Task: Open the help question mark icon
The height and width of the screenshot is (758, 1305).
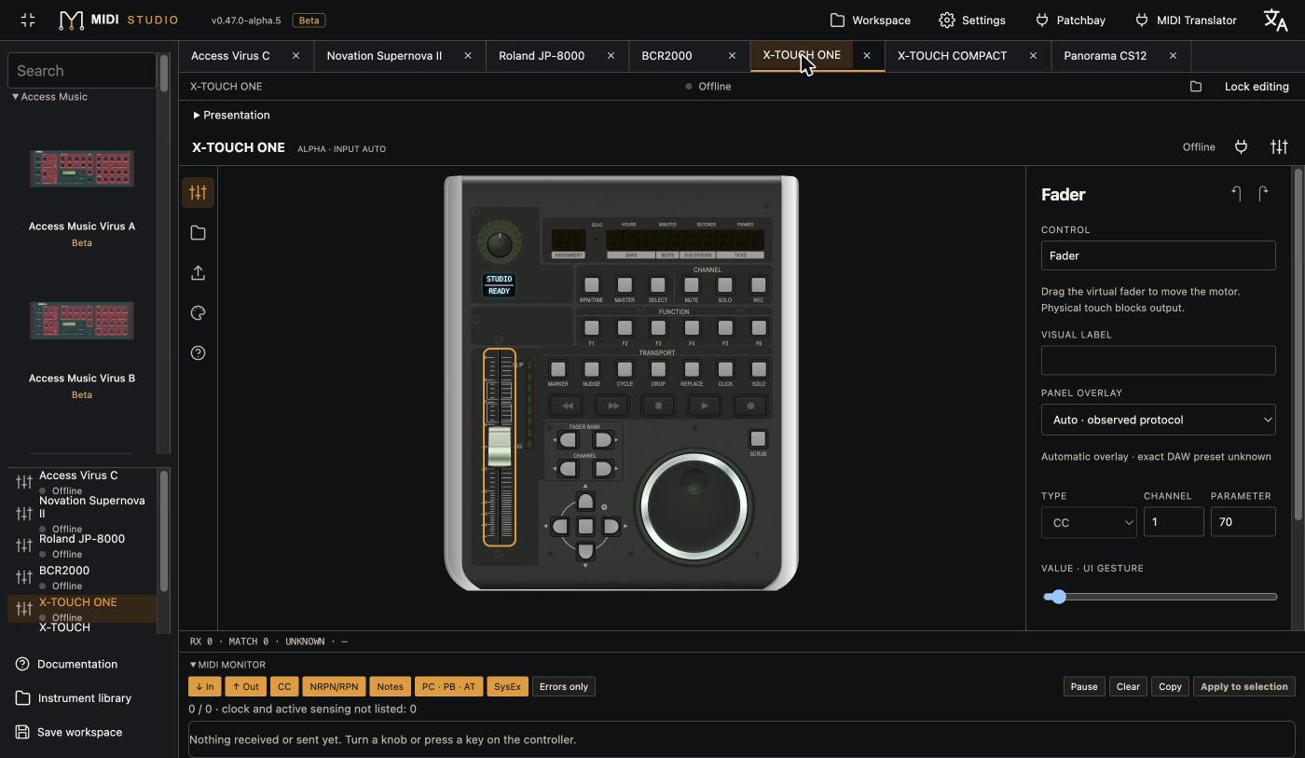Action: (198, 352)
